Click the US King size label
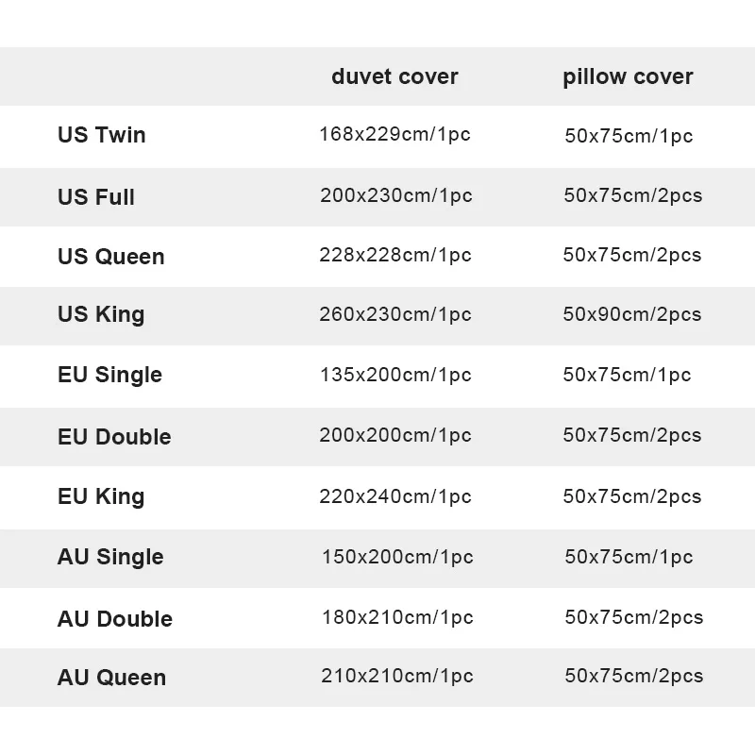This screenshot has width=755, height=755. pos(101,314)
